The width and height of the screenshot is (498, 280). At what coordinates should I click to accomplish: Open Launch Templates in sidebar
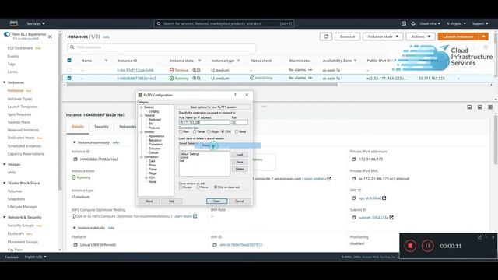pyautogui.click(x=23, y=107)
